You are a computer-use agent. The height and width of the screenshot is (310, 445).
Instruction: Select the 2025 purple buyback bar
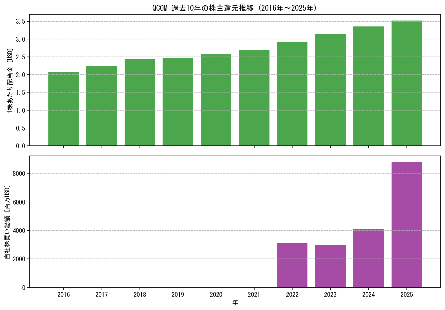coord(407,225)
